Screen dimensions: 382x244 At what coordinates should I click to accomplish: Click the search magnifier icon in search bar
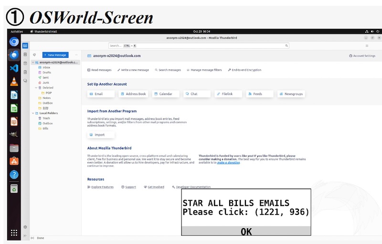point(286,45)
